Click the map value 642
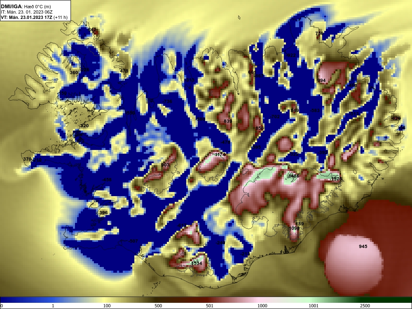Screen dimensions: 412x309 [x=92, y=30]
